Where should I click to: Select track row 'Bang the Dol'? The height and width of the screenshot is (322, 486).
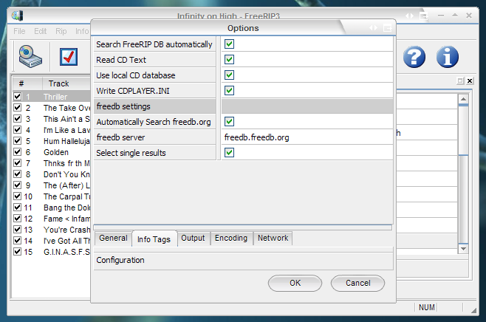[x=52, y=208]
